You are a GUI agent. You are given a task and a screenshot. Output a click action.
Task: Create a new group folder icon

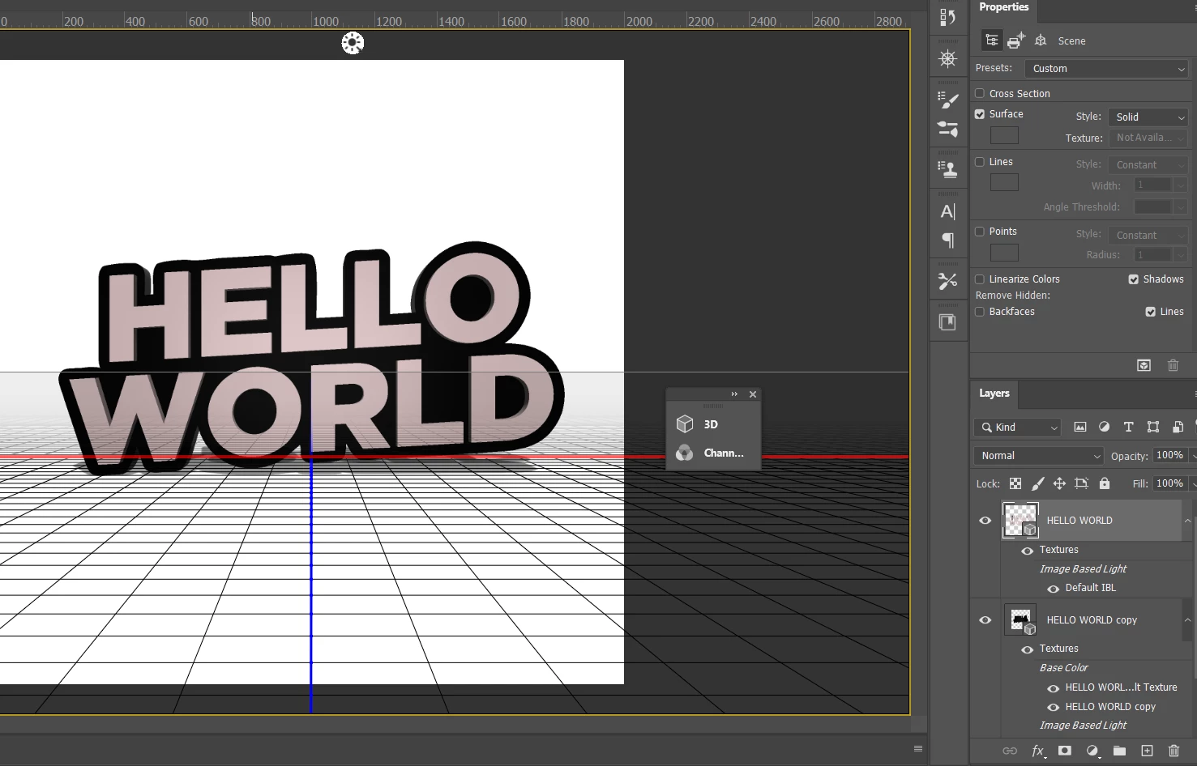pyautogui.click(x=1119, y=751)
